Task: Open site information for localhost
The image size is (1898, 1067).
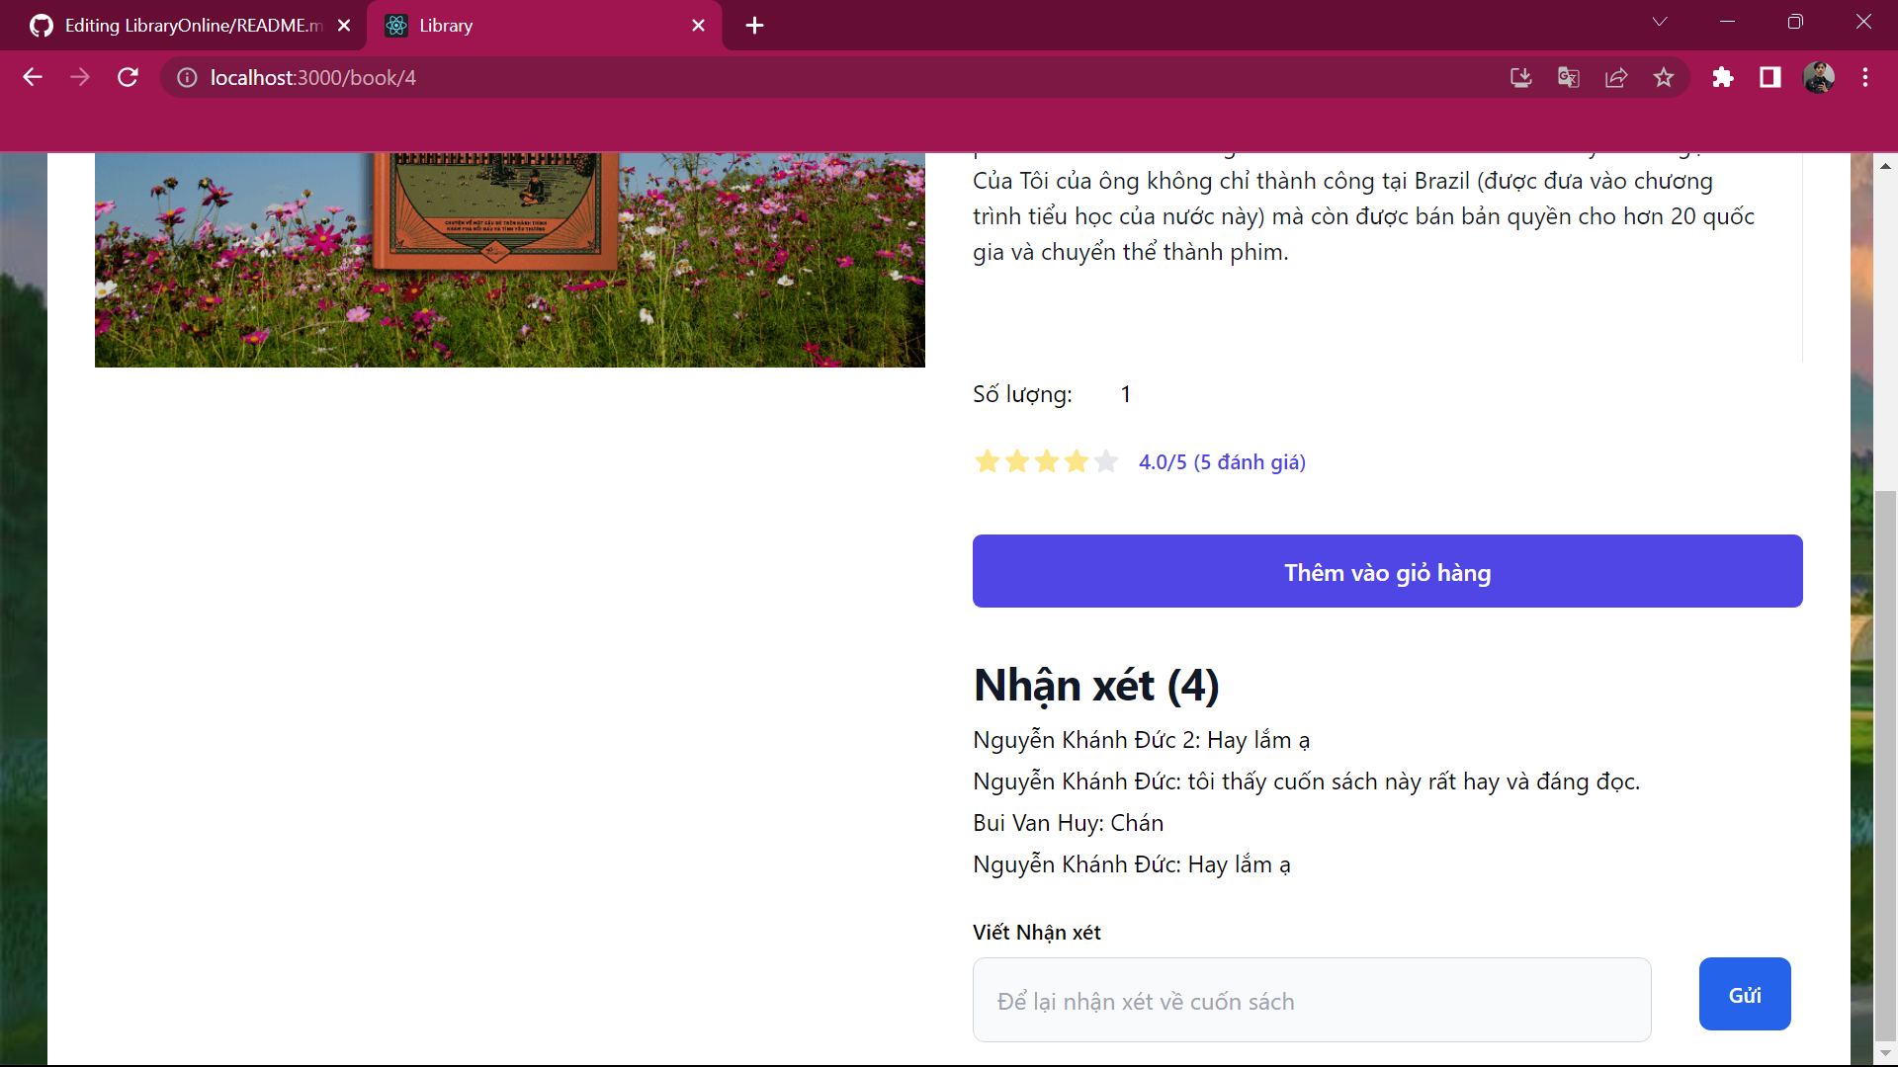Action: pyautogui.click(x=186, y=77)
